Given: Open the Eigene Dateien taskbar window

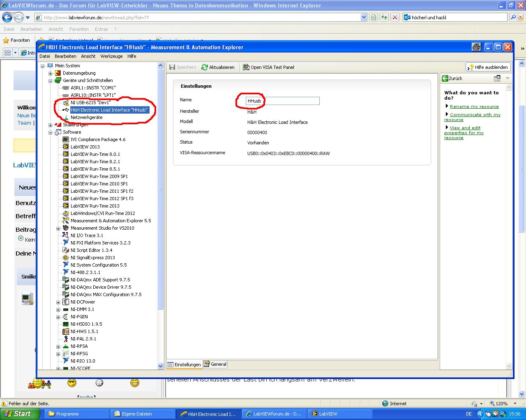Looking at the screenshot, I should click(x=143, y=414).
